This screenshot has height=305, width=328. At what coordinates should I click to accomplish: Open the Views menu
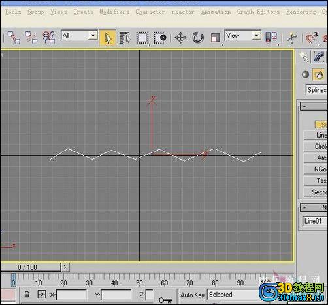pyautogui.click(x=59, y=12)
